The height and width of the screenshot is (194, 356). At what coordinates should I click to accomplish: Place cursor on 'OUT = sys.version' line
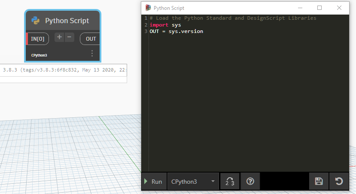click(x=176, y=31)
